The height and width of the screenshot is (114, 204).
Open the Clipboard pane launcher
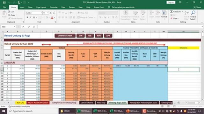[24, 22]
